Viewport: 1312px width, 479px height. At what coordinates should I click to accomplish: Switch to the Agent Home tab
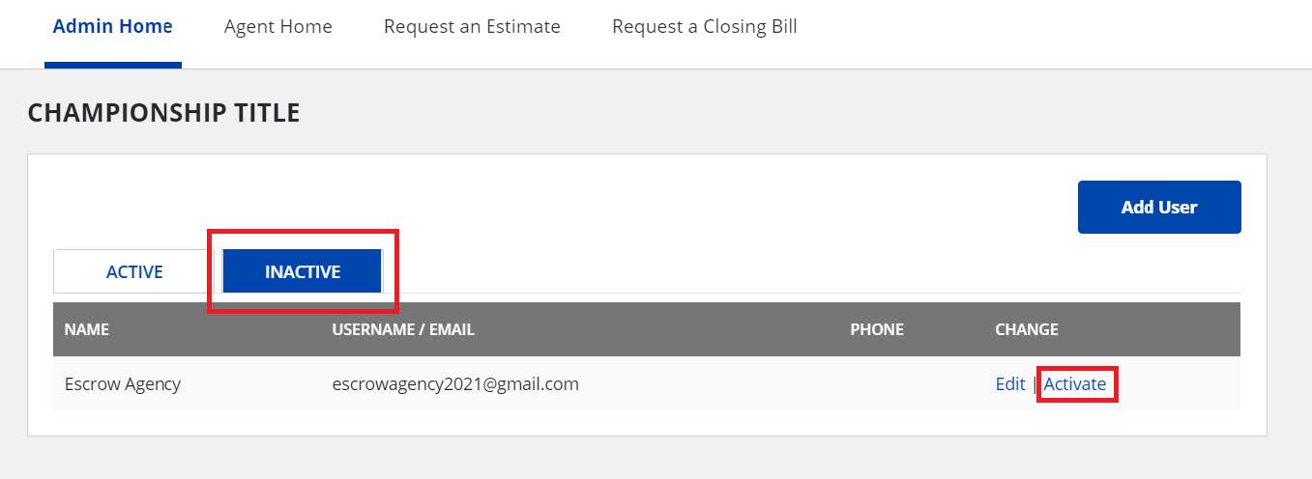click(277, 27)
